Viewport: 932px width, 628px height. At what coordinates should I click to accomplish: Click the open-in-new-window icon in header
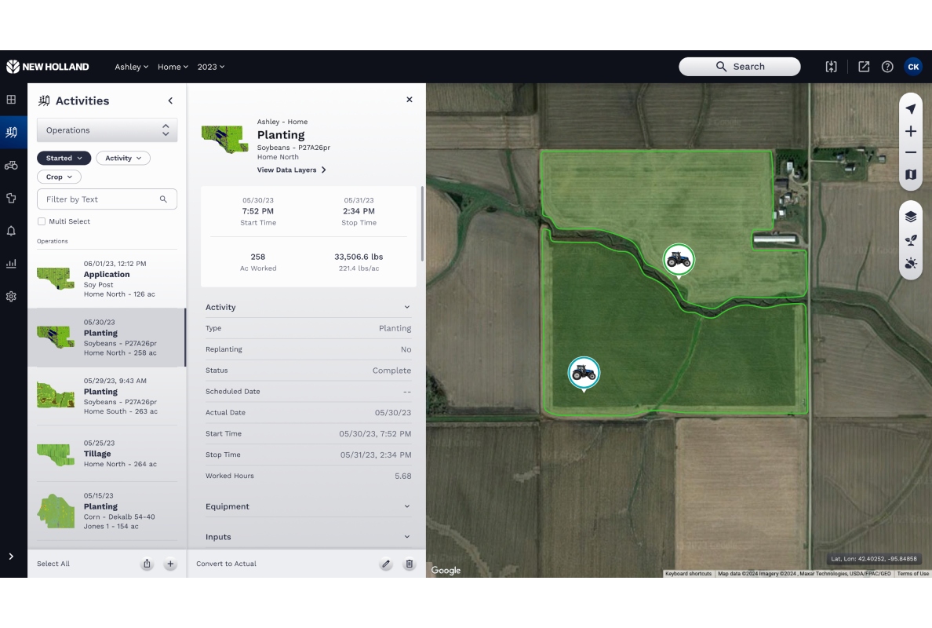point(864,67)
